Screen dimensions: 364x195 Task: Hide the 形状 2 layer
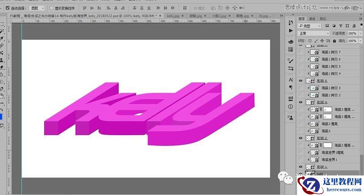click(301, 138)
